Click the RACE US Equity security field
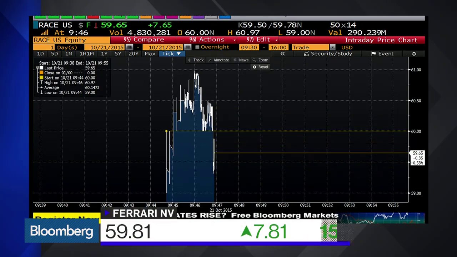Viewport: 457px width, 257px height. (71, 40)
